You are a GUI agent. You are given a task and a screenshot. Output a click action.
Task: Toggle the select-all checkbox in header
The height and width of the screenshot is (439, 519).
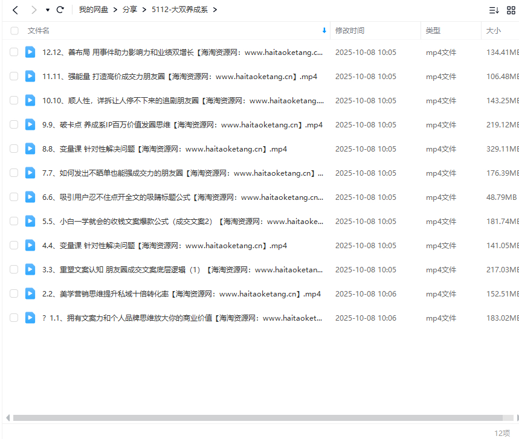pyautogui.click(x=14, y=30)
